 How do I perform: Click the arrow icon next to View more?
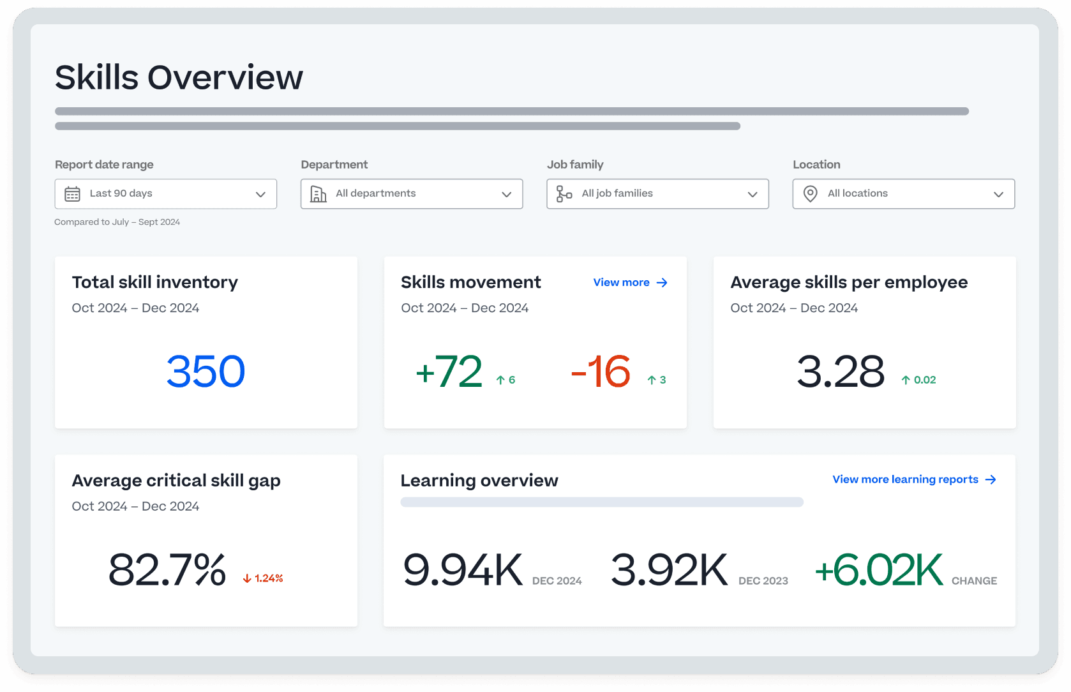(x=663, y=282)
